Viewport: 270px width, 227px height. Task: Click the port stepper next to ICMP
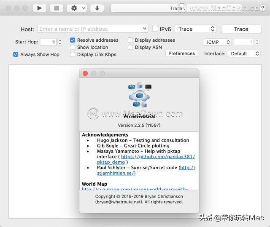tap(257, 42)
